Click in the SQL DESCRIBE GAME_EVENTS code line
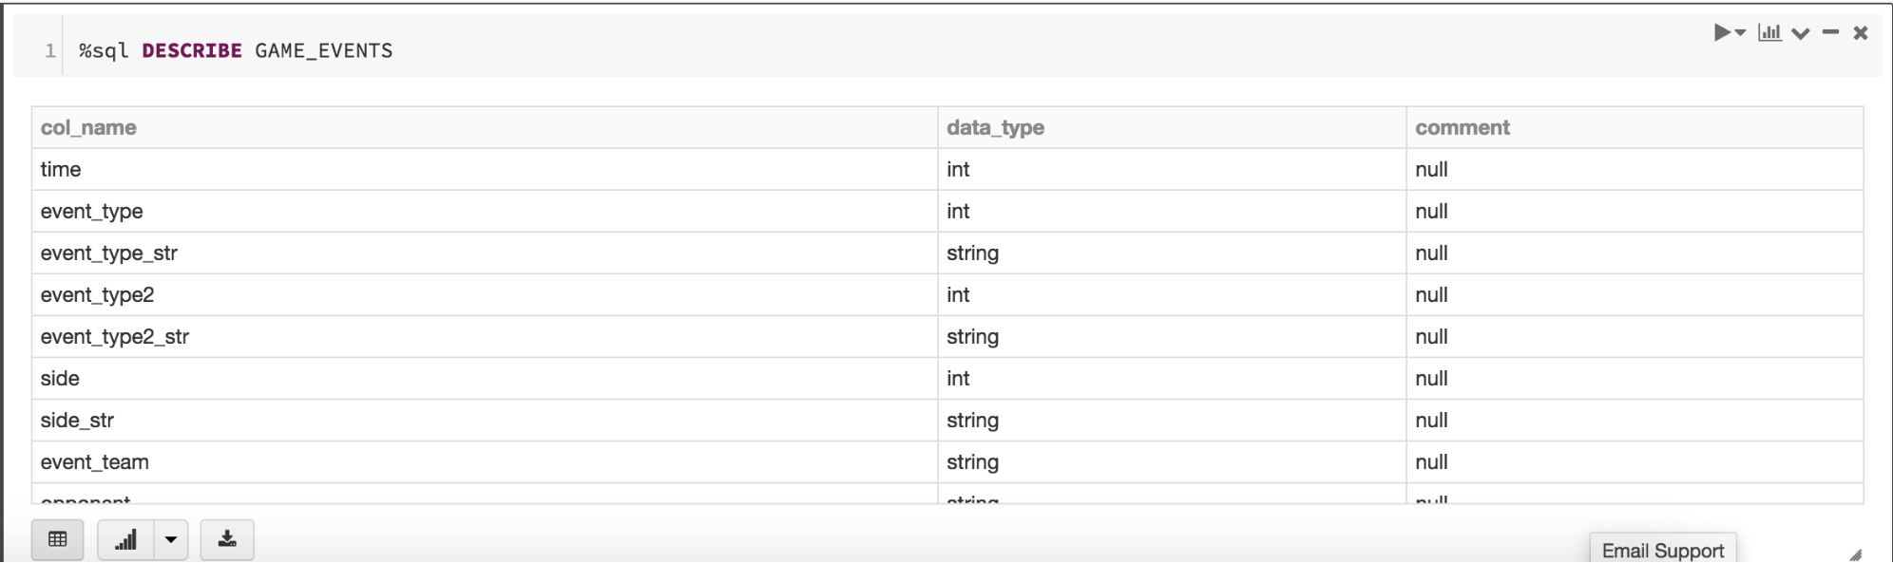Image resolution: width=1893 pixels, height=563 pixels. coord(236,50)
